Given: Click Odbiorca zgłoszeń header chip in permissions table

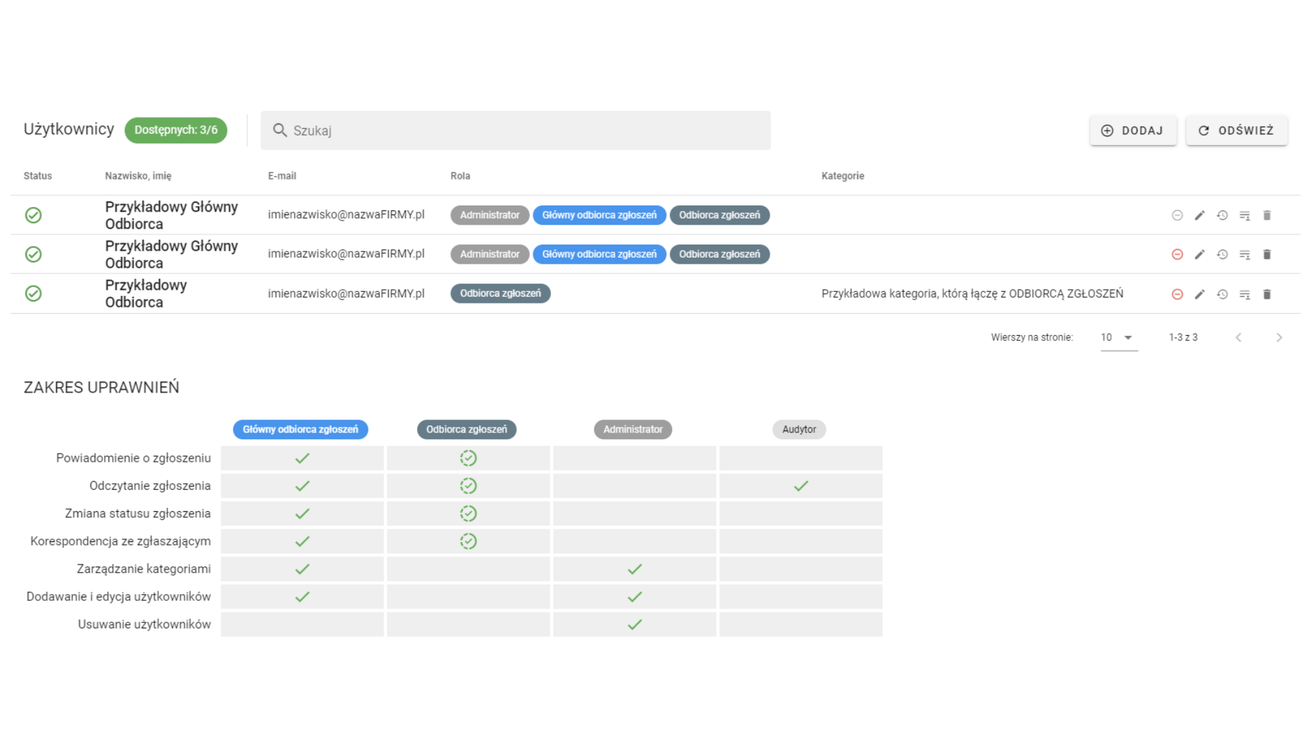Looking at the screenshot, I should [x=466, y=430].
